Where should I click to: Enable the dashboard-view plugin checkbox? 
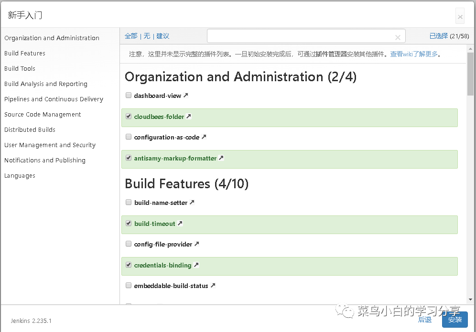[129, 96]
